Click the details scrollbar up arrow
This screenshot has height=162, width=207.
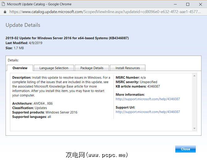click(194, 76)
